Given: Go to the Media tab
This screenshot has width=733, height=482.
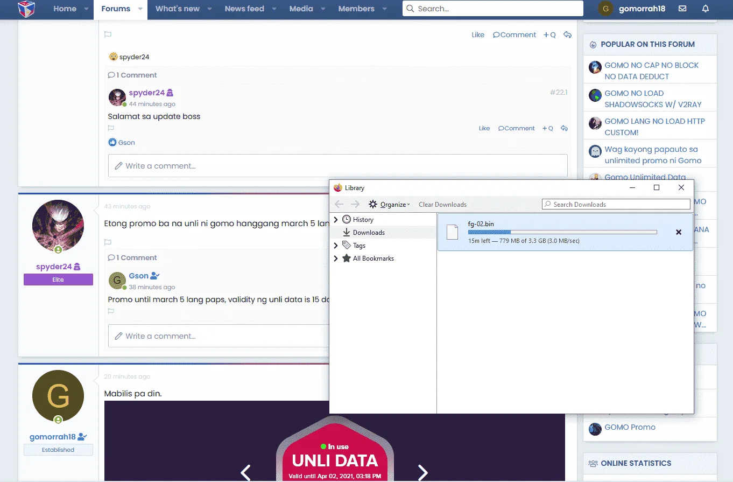Looking at the screenshot, I should point(301,9).
